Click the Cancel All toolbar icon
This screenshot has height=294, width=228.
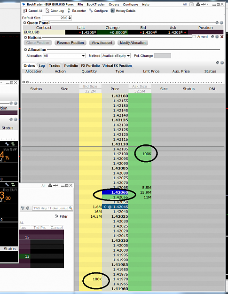coord(25,11)
